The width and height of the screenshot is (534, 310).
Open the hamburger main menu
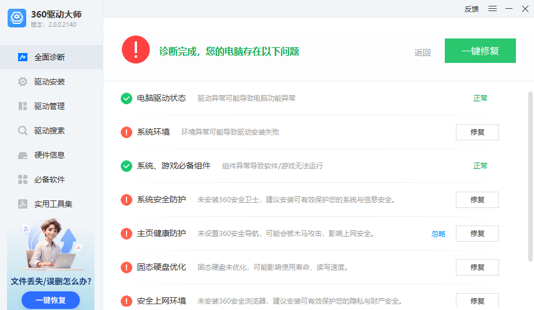pos(493,9)
